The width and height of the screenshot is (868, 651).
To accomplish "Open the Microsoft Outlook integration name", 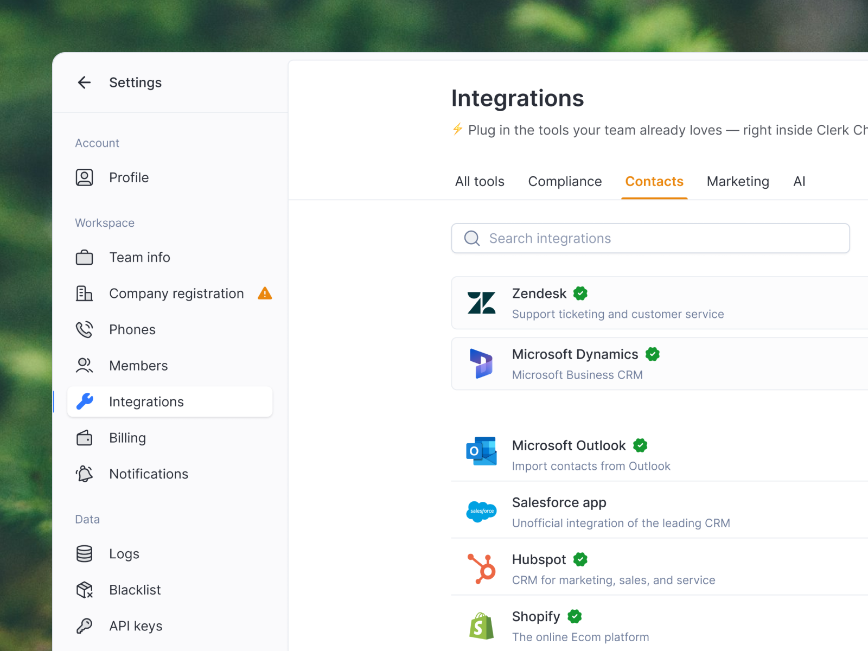I will point(569,445).
